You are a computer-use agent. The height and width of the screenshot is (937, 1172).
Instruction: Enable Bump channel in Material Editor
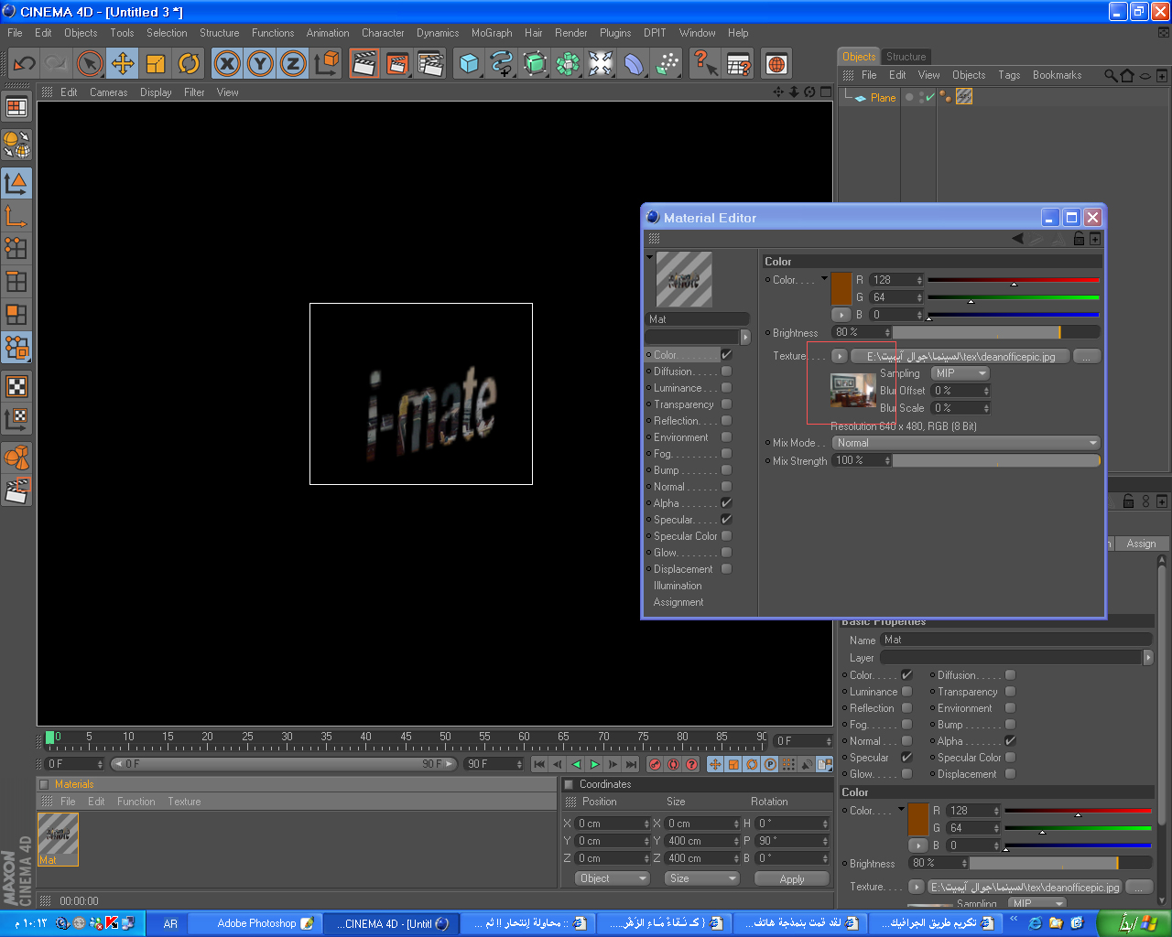(726, 470)
